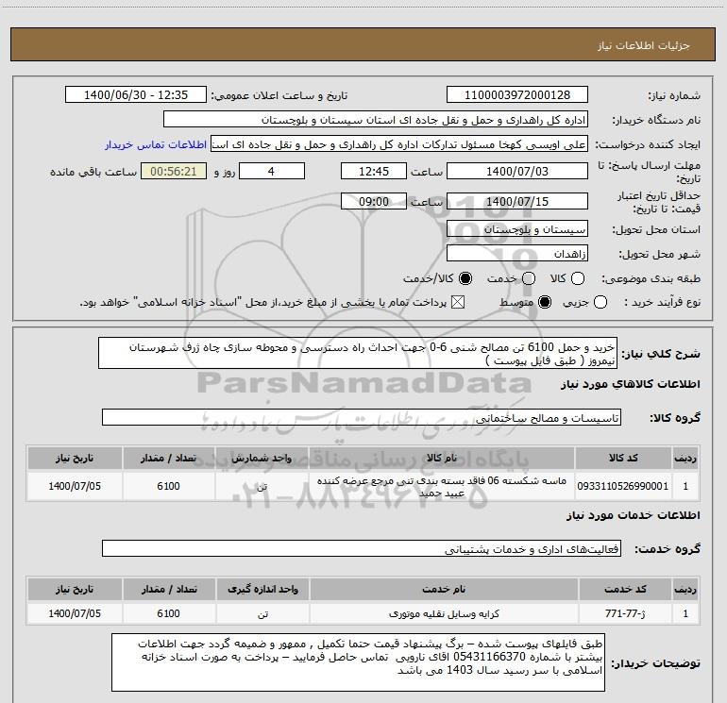The width and height of the screenshot is (727, 703).
Task: Click the page title جزئیات اطلاعات نیاز
Action: click(x=644, y=45)
